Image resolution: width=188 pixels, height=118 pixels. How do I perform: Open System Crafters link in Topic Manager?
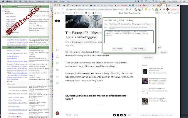tap(11, 22)
